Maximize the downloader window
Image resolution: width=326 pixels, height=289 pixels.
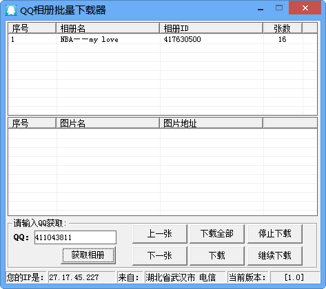coord(279,8)
